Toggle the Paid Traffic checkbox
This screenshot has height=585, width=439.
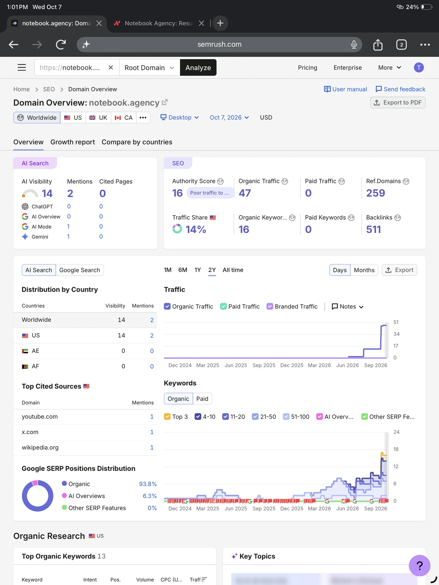click(x=223, y=306)
